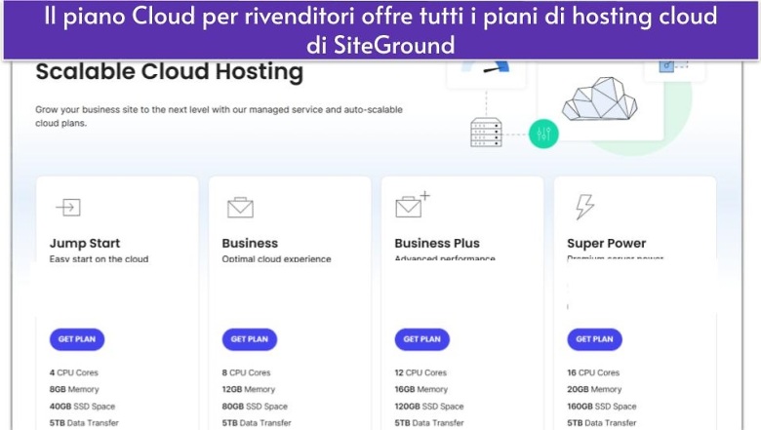Click the Business Plus plan title

pyautogui.click(x=437, y=244)
